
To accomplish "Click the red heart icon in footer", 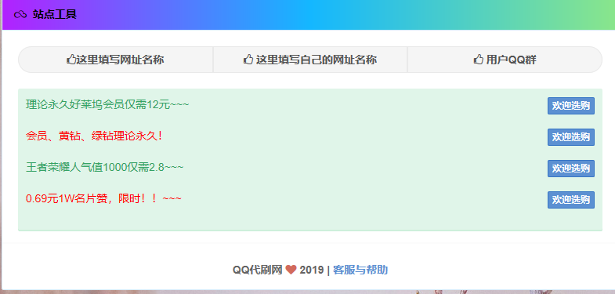I will (291, 270).
